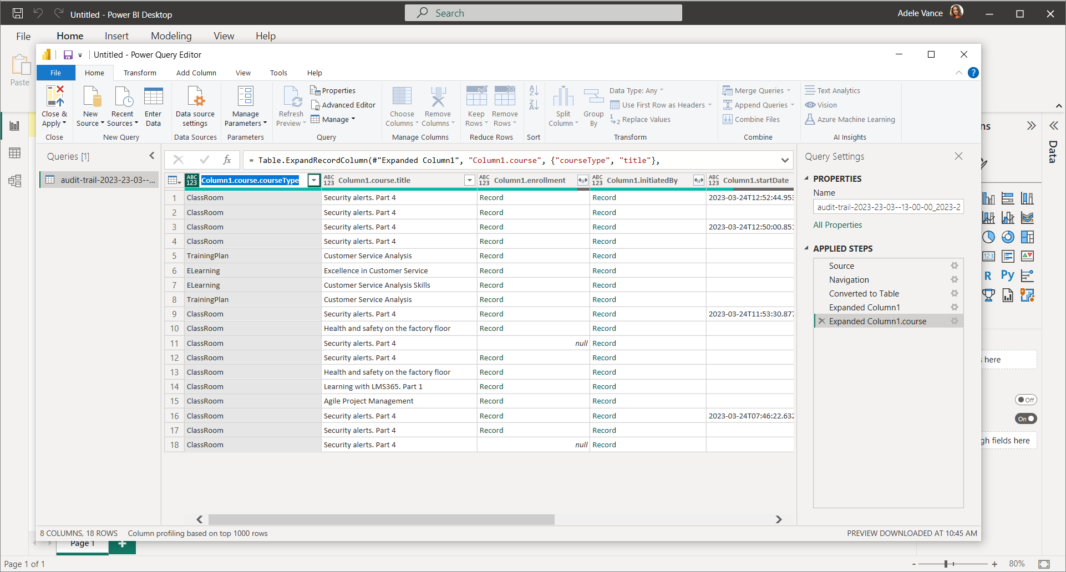Expand the Column1.enrollment record column
The image size is (1066, 572).
[x=582, y=180]
